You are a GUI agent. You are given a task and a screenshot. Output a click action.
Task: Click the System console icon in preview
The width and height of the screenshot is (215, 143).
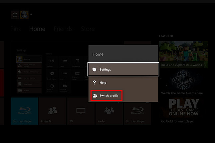tap(65, 73)
